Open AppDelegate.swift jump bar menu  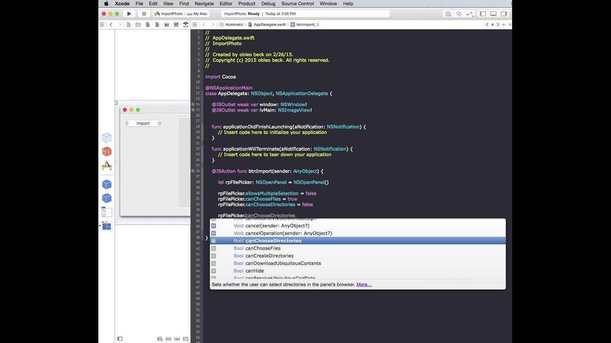coord(266,24)
